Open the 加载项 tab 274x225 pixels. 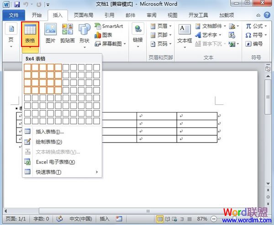coord(227,15)
